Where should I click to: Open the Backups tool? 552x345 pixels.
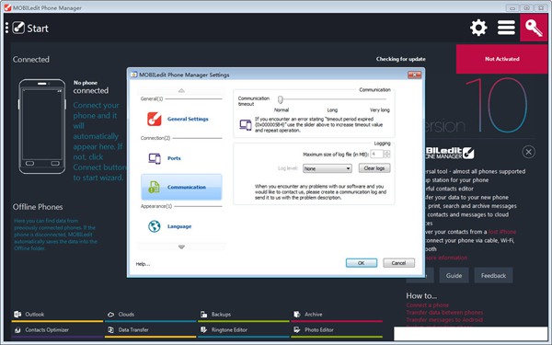click(x=215, y=314)
